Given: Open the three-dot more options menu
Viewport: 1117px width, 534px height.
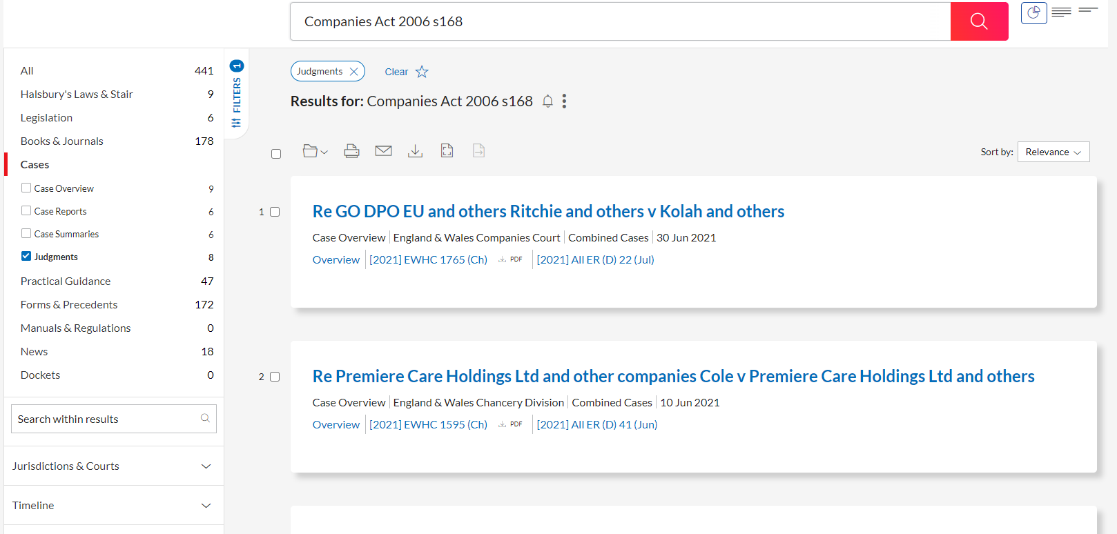Looking at the screenshot, I should point(564,101).
